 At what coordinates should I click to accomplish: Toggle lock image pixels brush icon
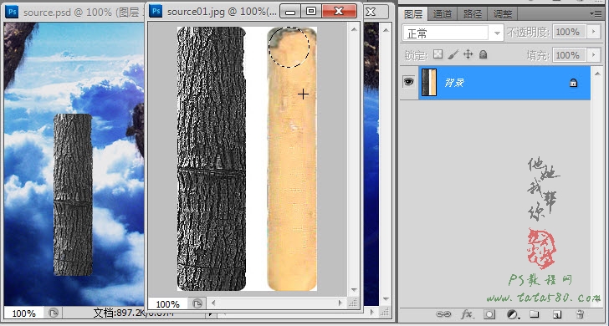[x=453, y=54]
